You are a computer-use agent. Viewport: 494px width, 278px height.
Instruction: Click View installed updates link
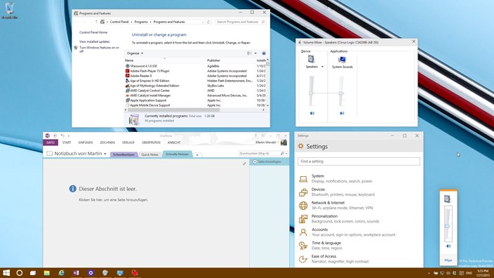tap(95, 41)
